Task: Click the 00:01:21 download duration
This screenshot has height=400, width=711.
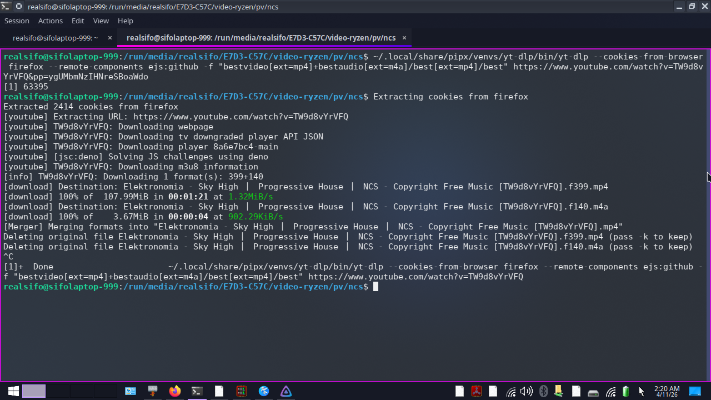Action: point(188,197)
